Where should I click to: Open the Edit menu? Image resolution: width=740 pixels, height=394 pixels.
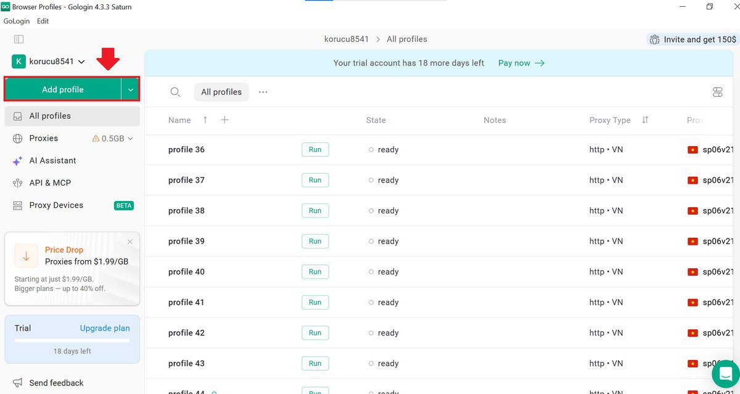[x=43, y=21]
